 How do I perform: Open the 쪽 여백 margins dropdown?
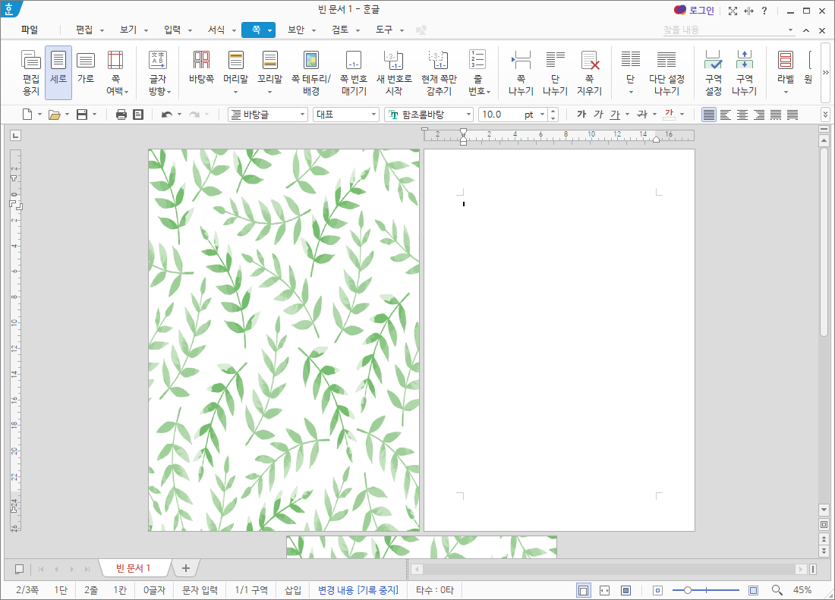(x=115, y=72)
